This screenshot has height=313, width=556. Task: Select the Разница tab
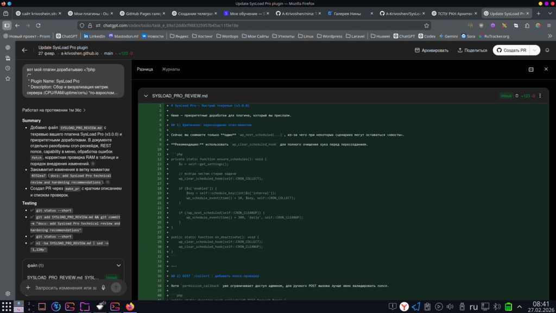point(146,70)
